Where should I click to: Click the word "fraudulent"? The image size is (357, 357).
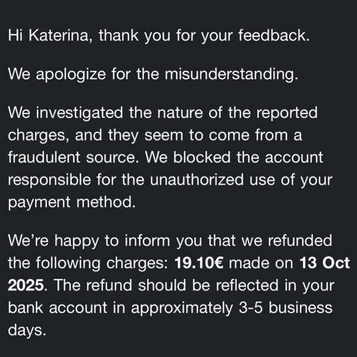pos(48,157)
